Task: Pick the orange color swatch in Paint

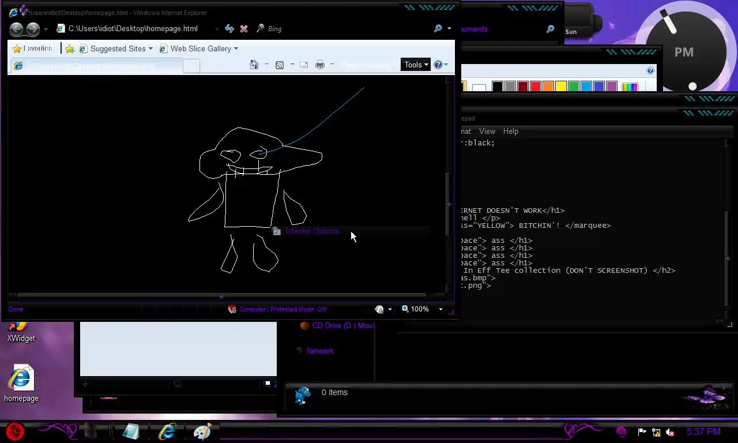Action: tap(548, 87)
